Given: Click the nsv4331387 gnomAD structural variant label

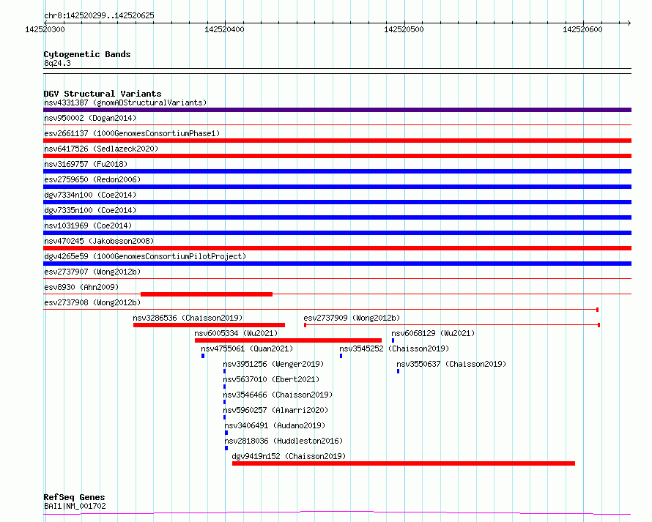Looking at the screenshot, I should pos(125,102).
